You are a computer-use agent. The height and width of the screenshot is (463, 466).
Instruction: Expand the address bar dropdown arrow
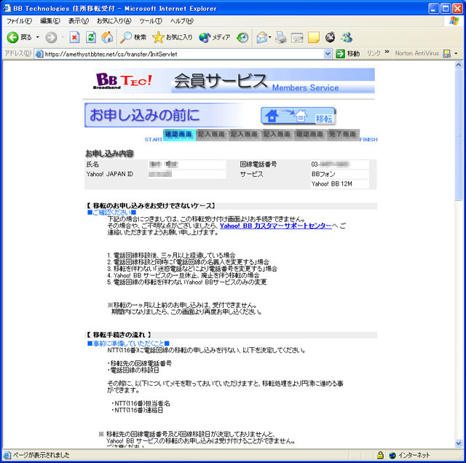coord(328,54)
